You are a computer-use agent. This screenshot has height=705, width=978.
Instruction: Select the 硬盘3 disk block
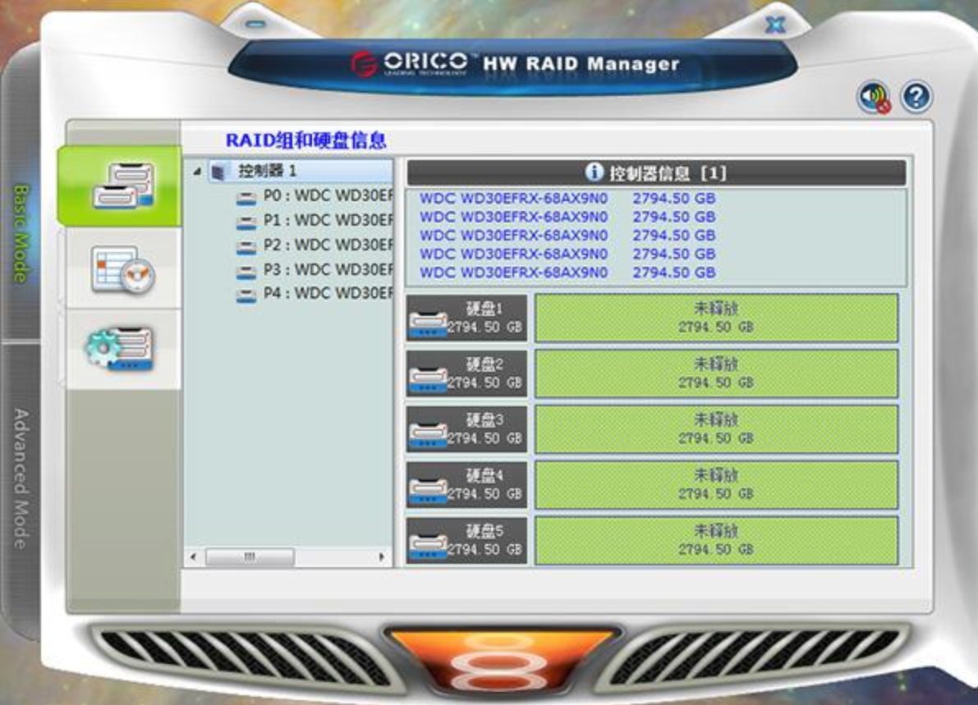click(x=466, y=429)
